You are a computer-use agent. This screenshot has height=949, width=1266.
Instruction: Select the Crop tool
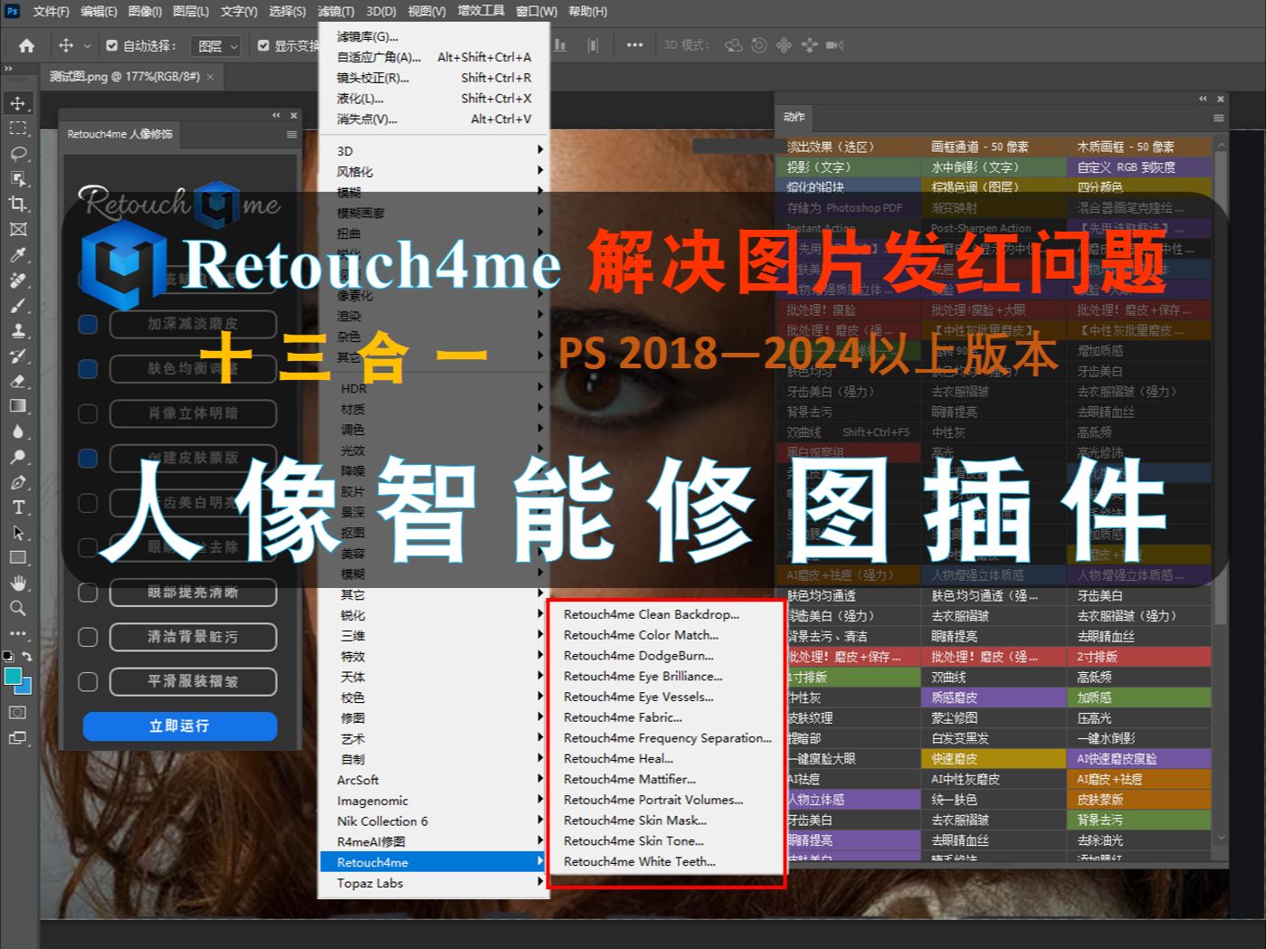coord(18,204)
